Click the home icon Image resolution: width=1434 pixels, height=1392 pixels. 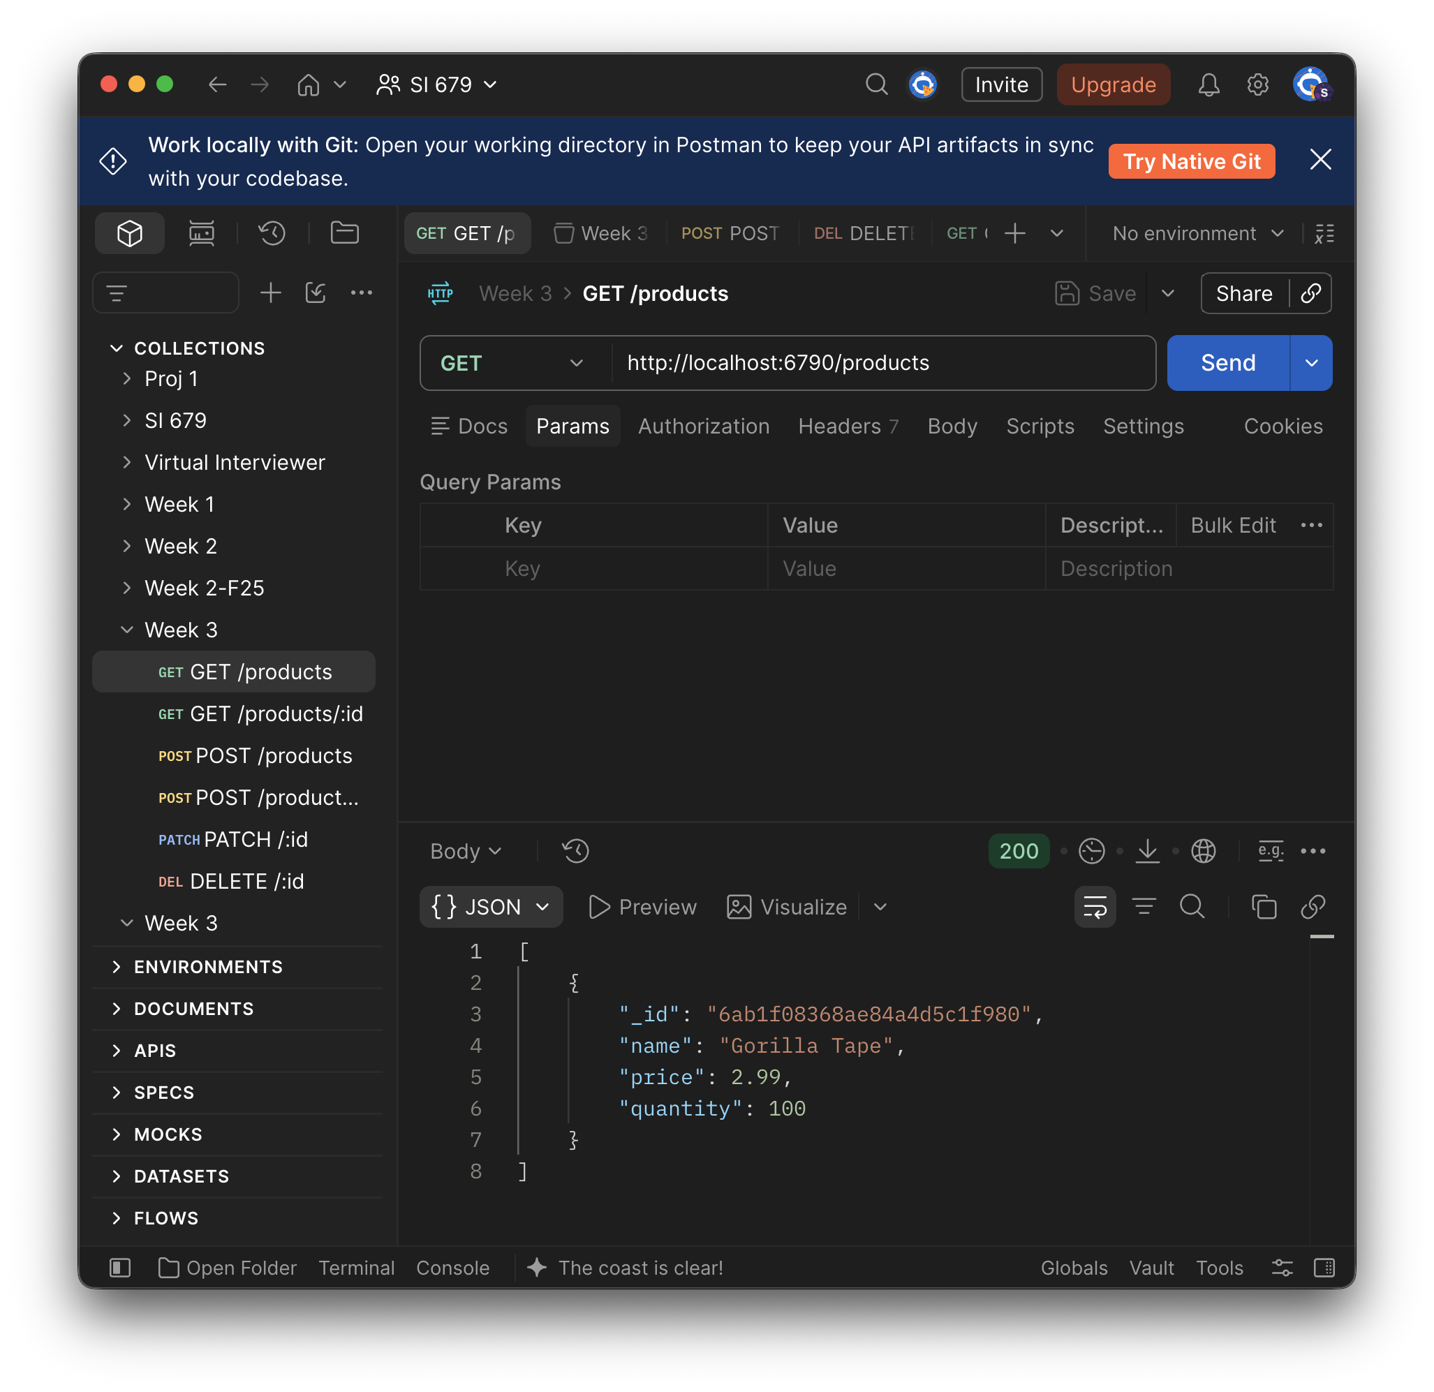[308, 85]
